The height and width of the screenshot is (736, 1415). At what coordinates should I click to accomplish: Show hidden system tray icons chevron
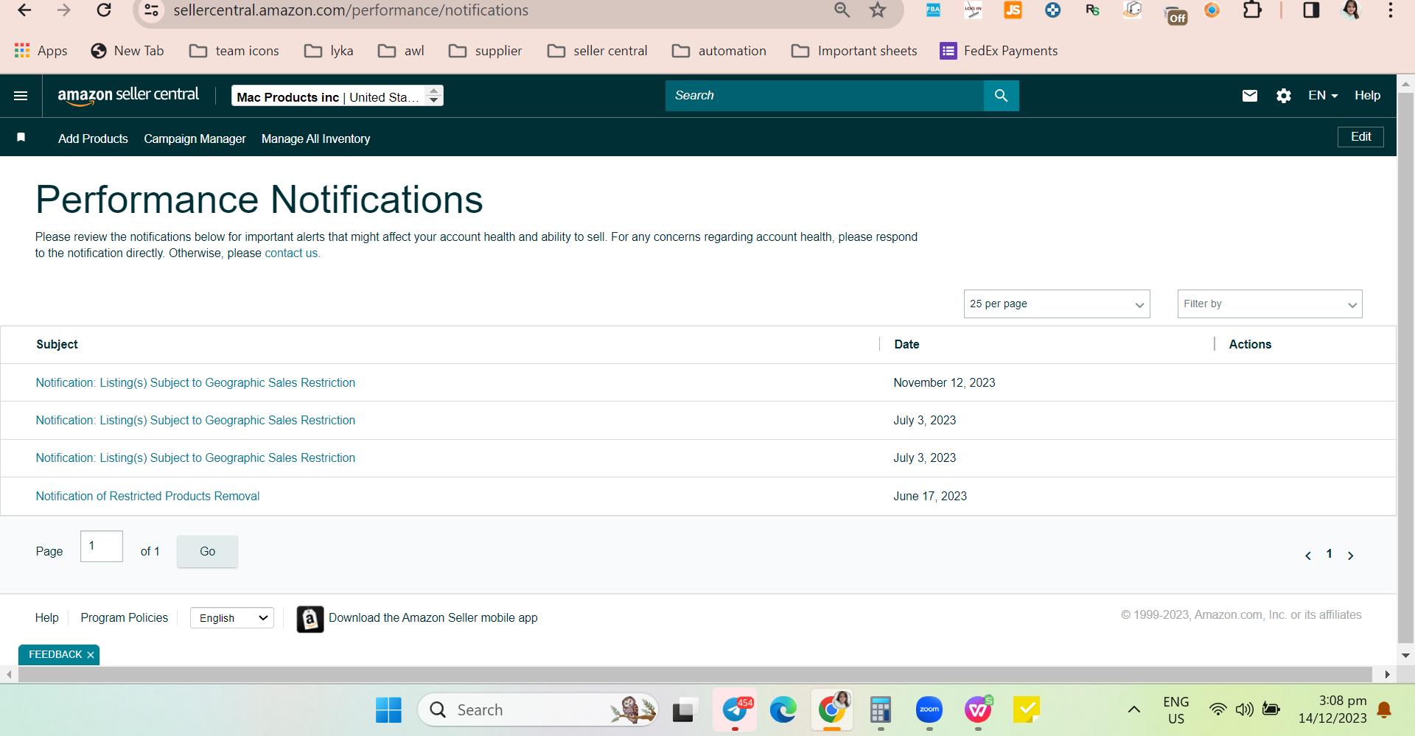tap(1134, 710)
